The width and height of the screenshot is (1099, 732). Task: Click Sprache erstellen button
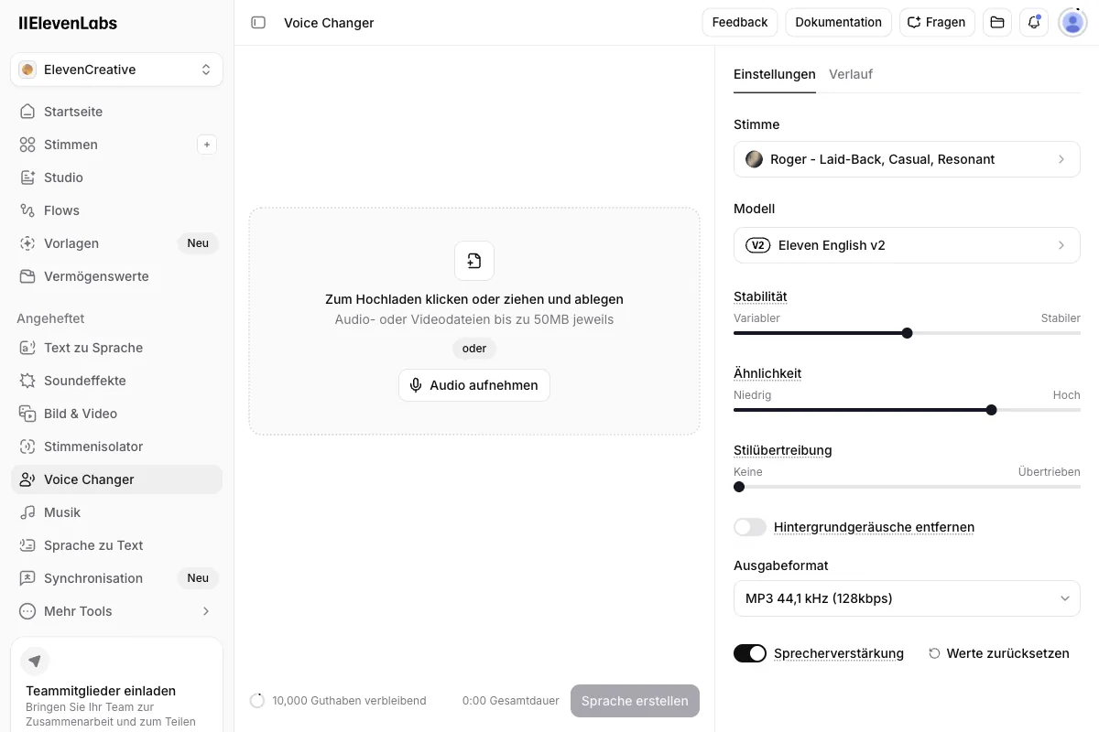coord(635,701)
